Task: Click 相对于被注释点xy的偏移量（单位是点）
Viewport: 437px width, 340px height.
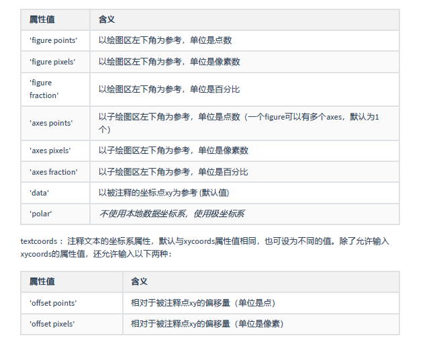Action: pos(203,303)
